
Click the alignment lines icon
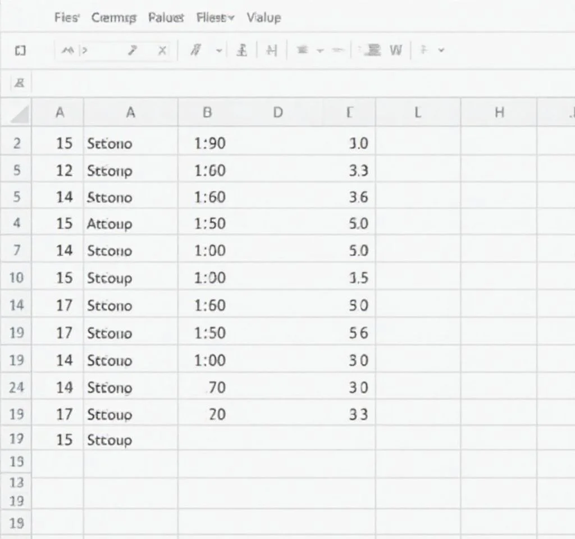coord(302,51)
